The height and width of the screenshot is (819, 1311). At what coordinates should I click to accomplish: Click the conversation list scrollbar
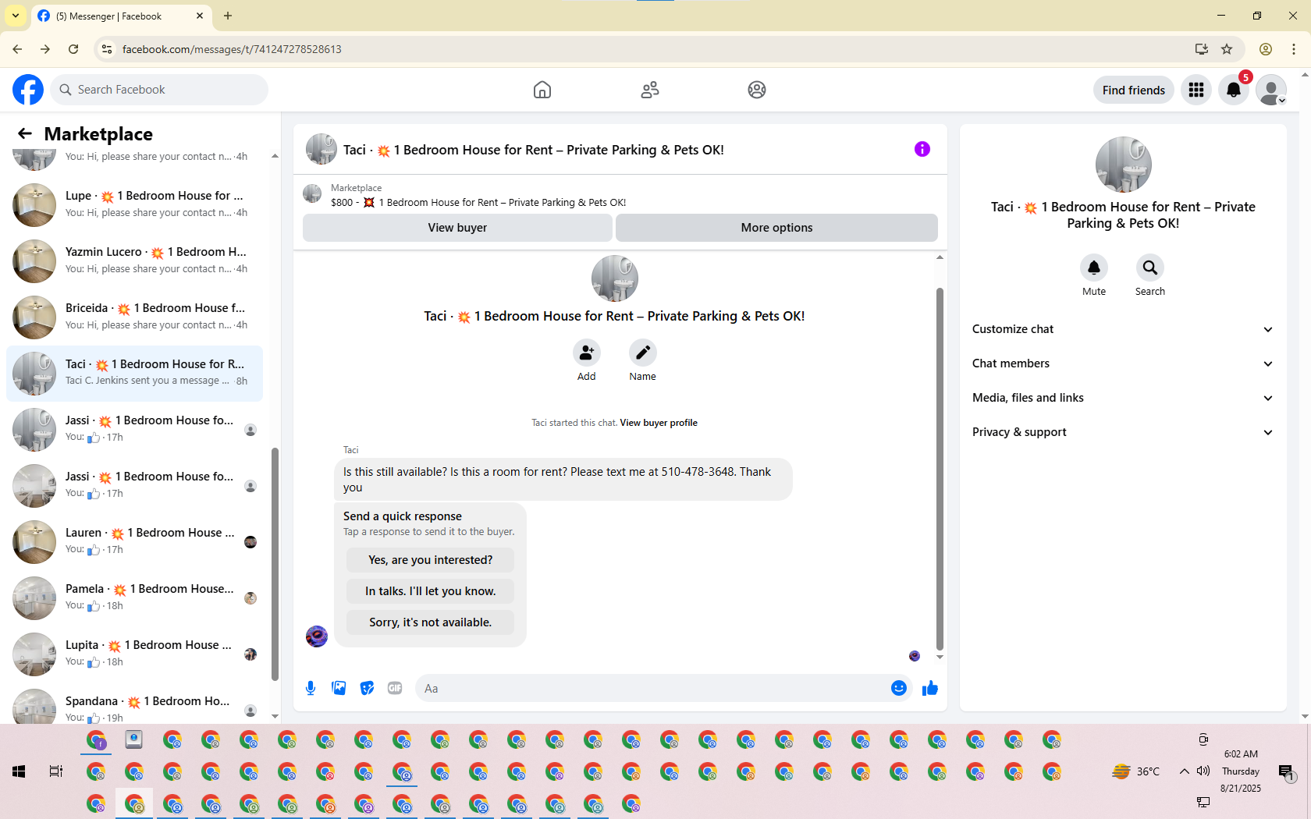[275, 563]
